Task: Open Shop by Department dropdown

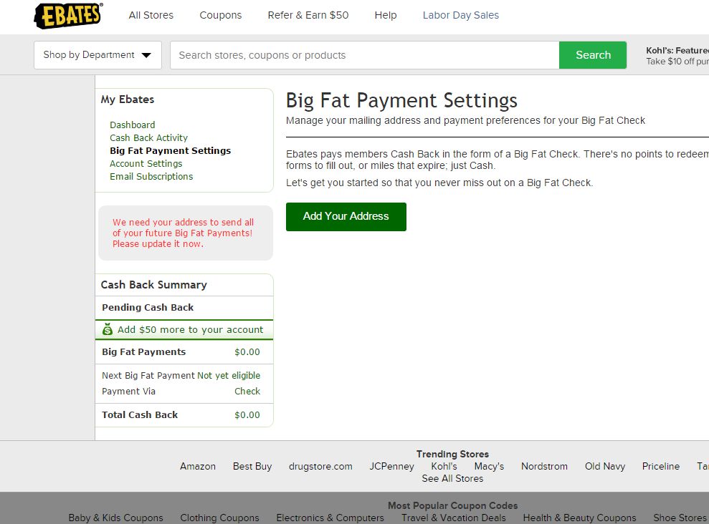Action: pos(97,55)
